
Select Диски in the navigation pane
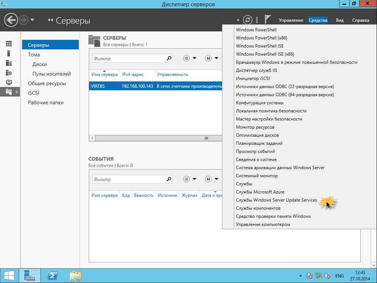point(40,64)
